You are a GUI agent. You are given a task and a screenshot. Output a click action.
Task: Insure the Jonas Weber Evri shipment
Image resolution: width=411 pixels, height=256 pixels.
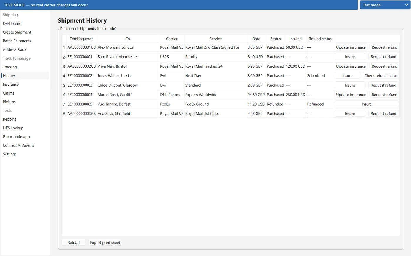(347, 76)
